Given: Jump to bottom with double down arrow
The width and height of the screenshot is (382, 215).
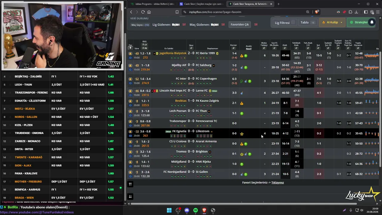Looking at the screenshot, I should point(130,196).
